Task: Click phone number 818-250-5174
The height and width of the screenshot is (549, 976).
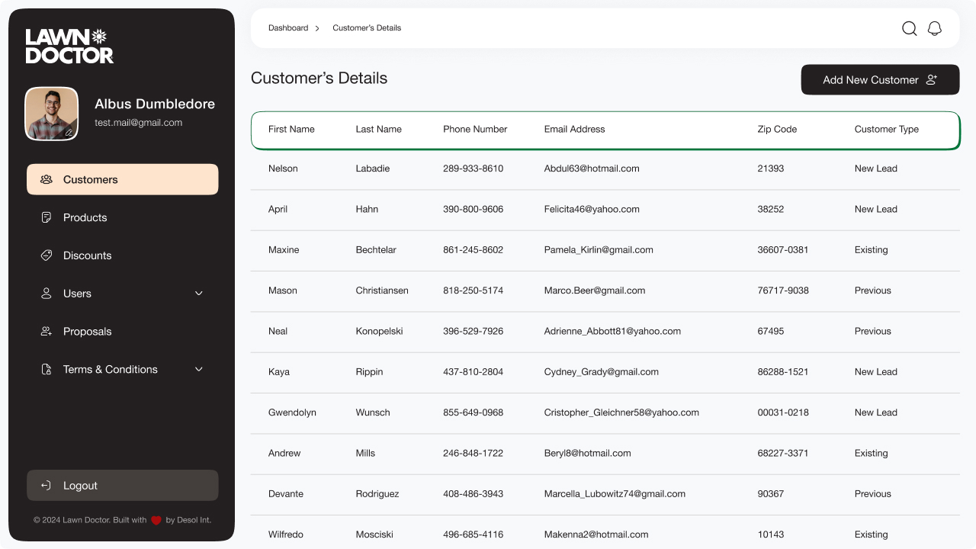Action: (473, 291)
